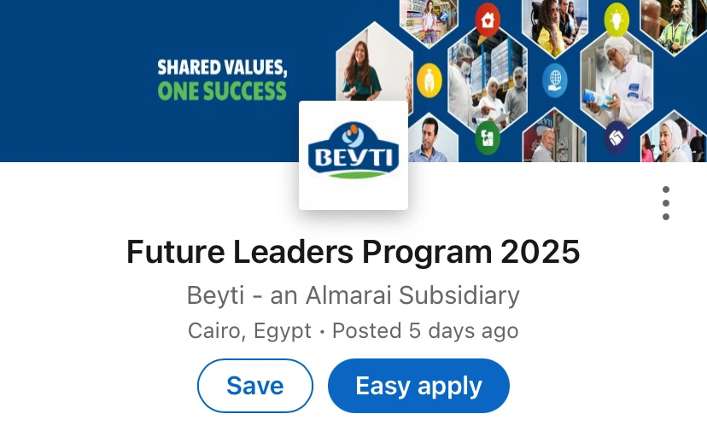Click the yellow-green lightbulb icon
This screenshot has height=437, width=707.
pyautogui.click(x=616, y=19)
